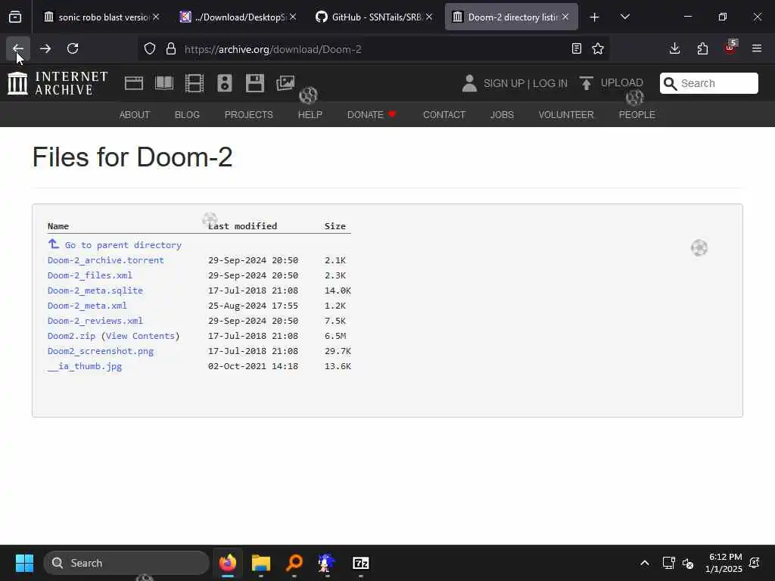Open Doom2_screenshot.png link

click(101, 351)
